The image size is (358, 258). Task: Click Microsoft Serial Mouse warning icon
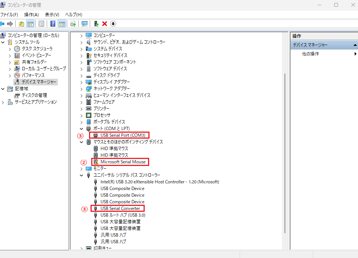96,162
